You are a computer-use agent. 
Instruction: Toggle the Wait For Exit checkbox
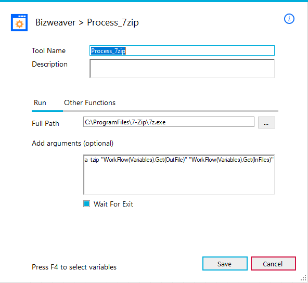pos(86,204)
